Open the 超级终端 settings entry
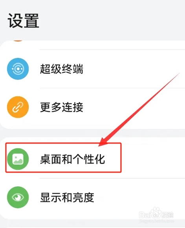 click(92, 69)
